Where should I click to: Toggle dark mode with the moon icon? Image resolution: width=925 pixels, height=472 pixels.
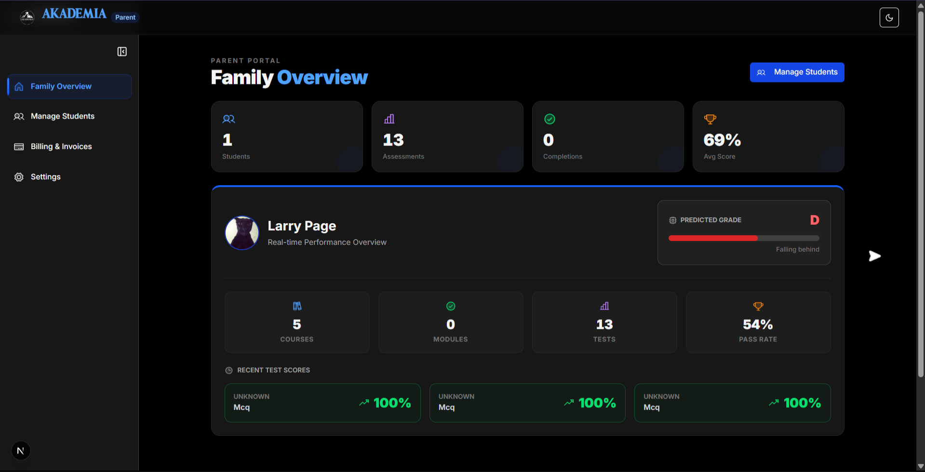[x=889, y=17]
